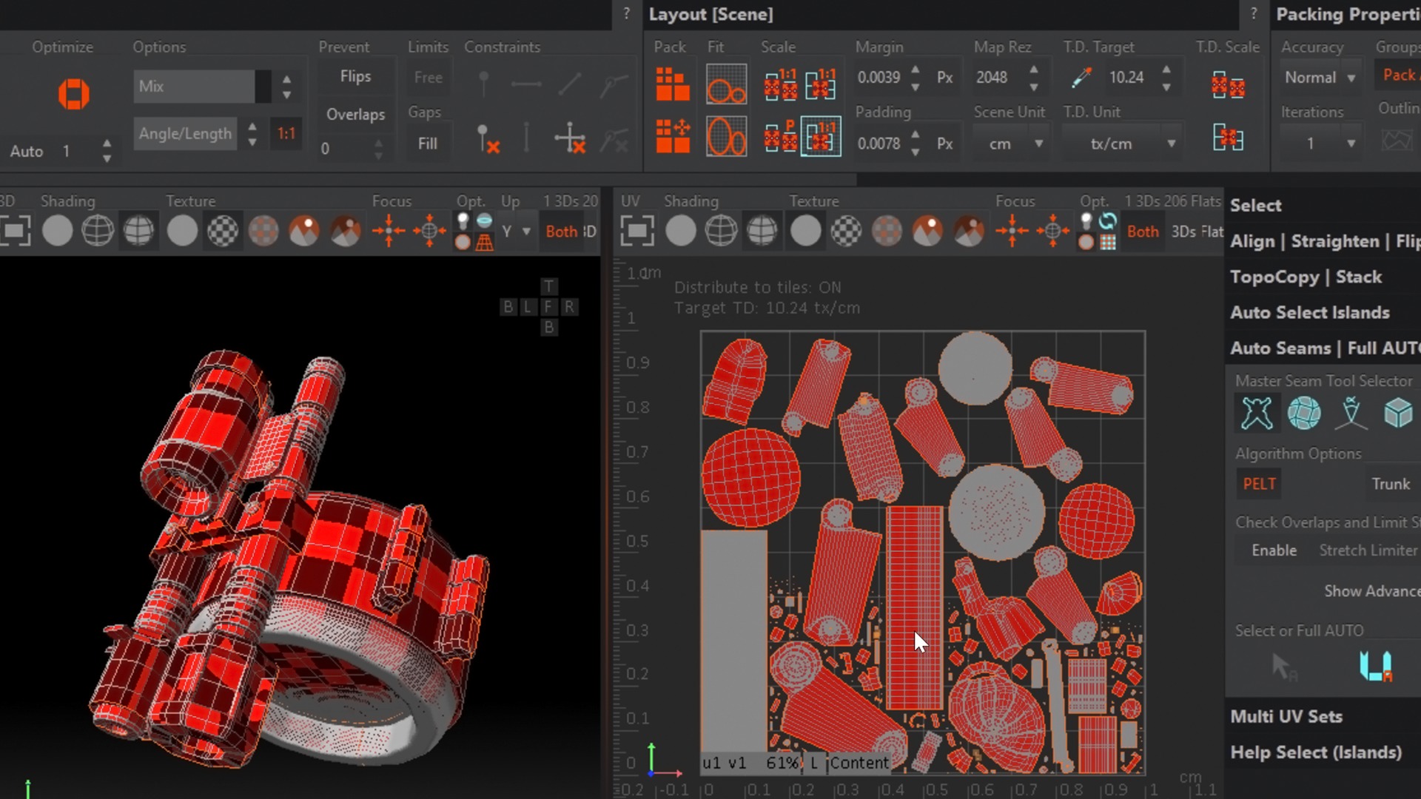Click the Fit islands icon
The height and width of the screenshot is (799, 1421).
(x=726, y=84)
